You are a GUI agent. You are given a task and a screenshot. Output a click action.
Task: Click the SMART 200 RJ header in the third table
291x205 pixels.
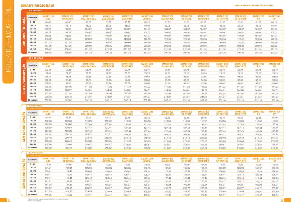click(258, 113)
